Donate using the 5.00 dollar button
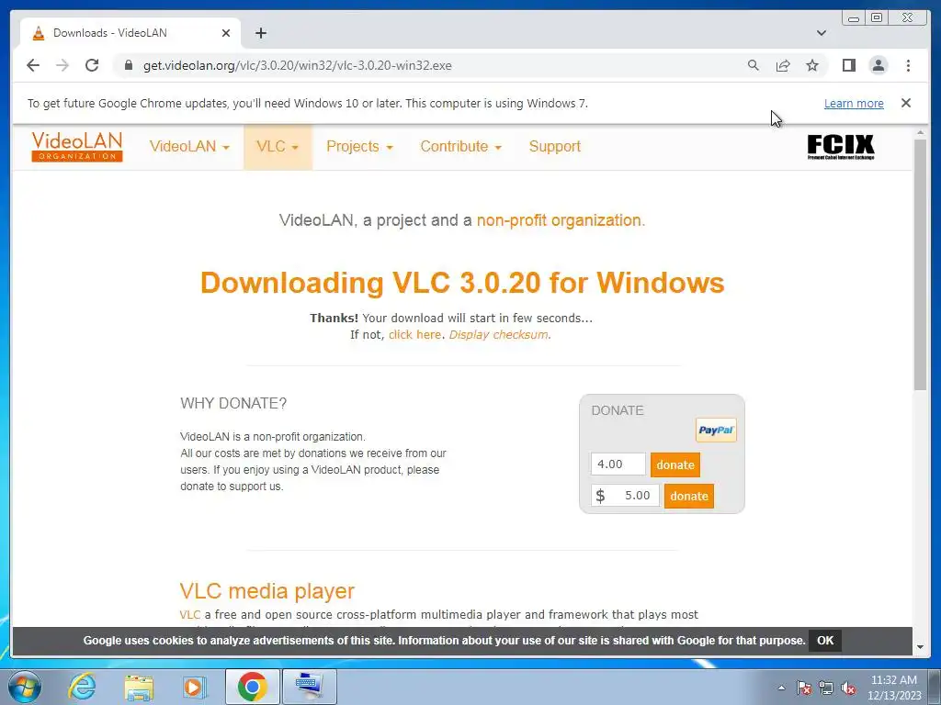The image size is (941, 705). coord(689,496)
